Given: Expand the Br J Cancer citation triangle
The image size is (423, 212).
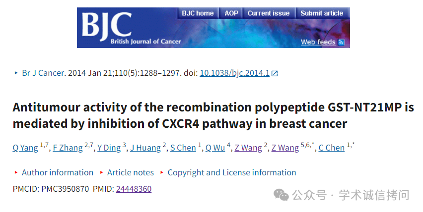Looking at the screenshot, I should (16, 73).
